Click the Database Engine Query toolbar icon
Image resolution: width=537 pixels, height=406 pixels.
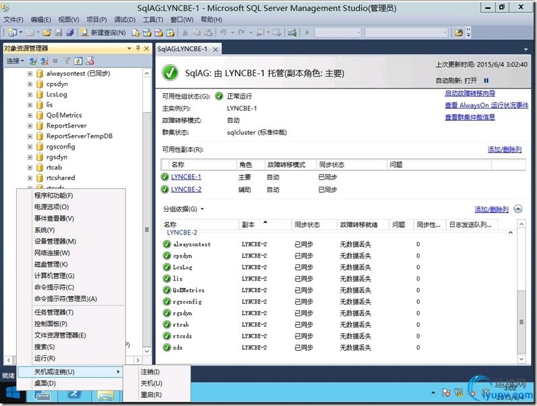point(136,32)
